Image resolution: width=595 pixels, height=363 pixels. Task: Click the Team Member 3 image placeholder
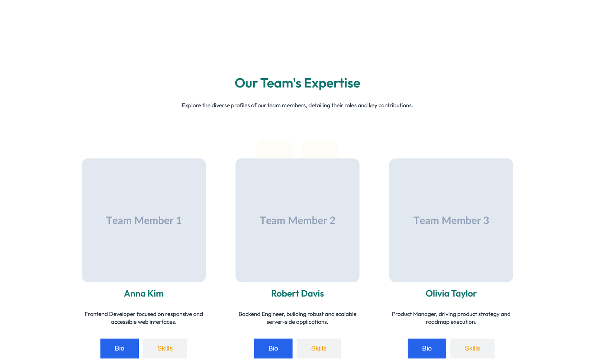coord(451,220)
